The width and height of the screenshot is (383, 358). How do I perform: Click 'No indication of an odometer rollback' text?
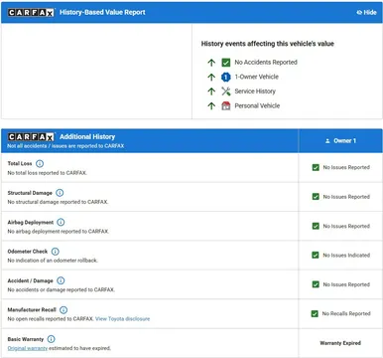(x=53, y=261)
